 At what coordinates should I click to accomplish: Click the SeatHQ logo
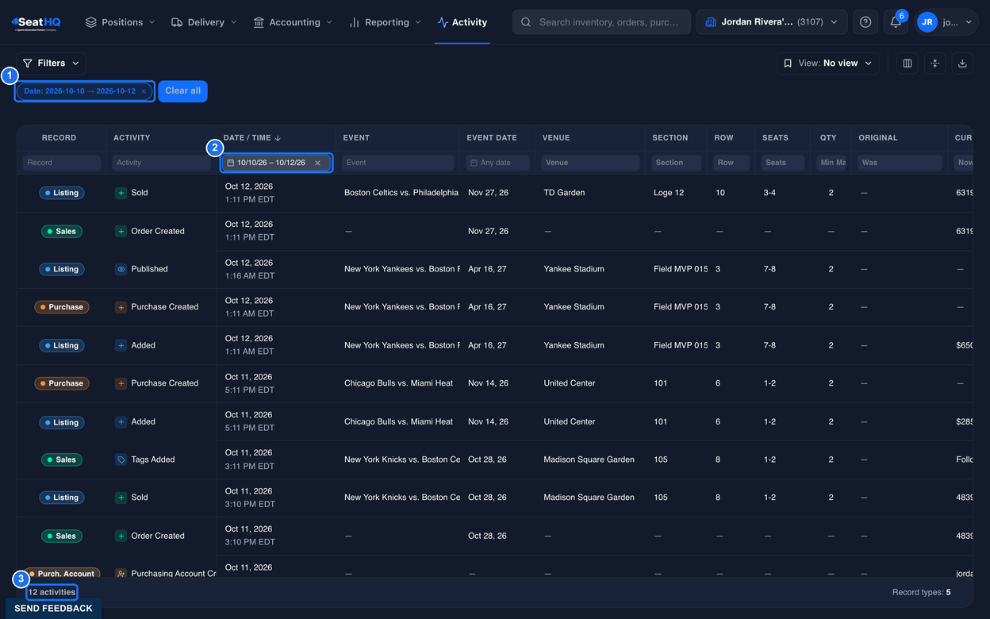[36, 22]
